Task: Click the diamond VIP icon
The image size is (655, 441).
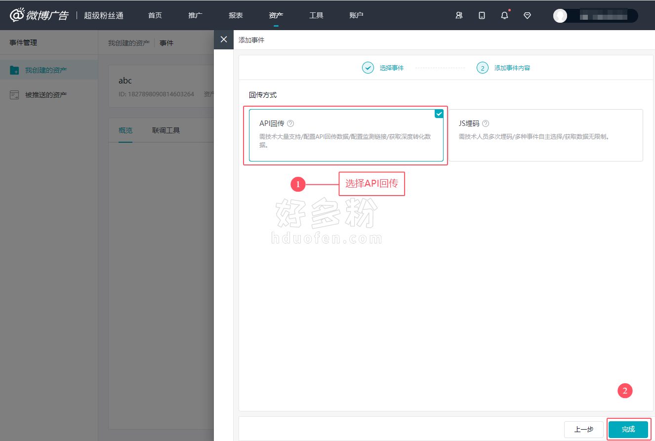Action: 527,15
